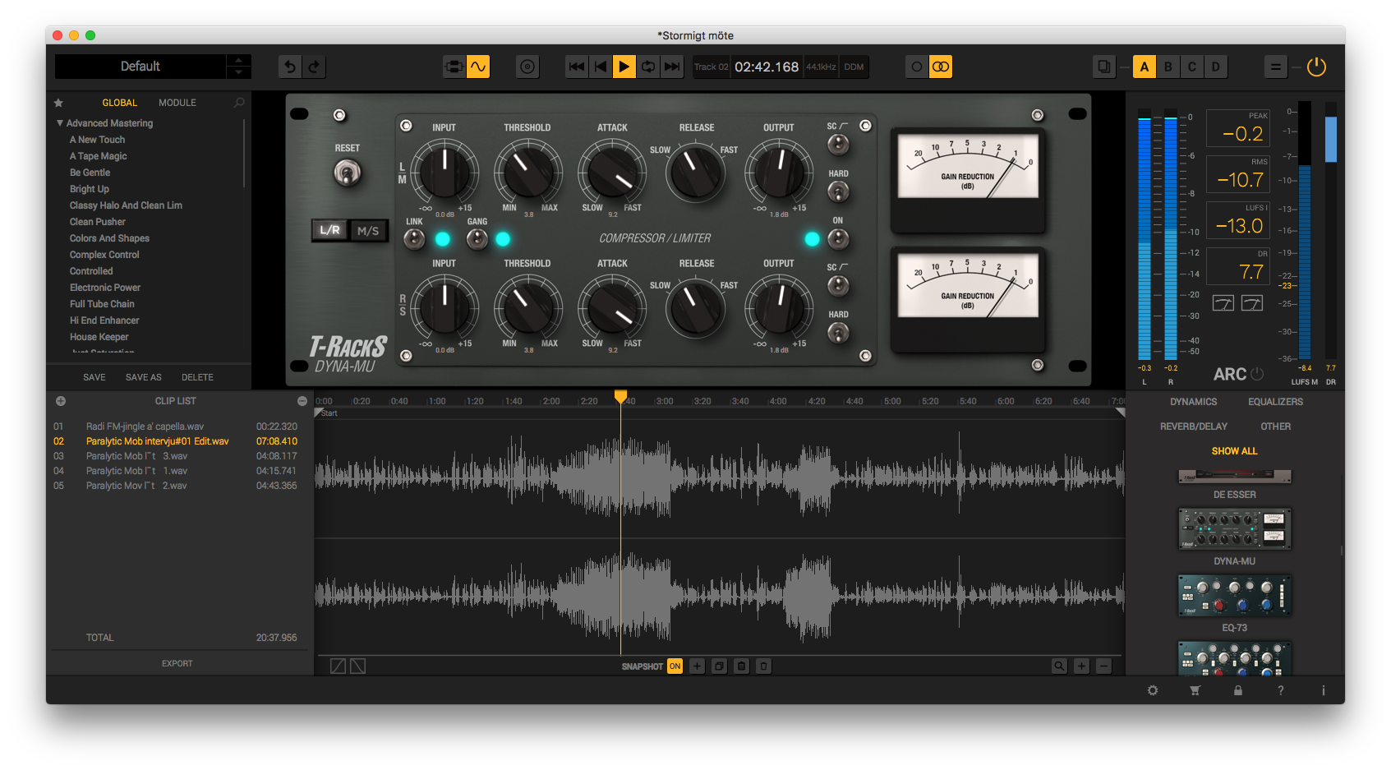Screen dimensions: 1391x770
Task: Select comparison slot C
Action: (x=1191, y=67)
